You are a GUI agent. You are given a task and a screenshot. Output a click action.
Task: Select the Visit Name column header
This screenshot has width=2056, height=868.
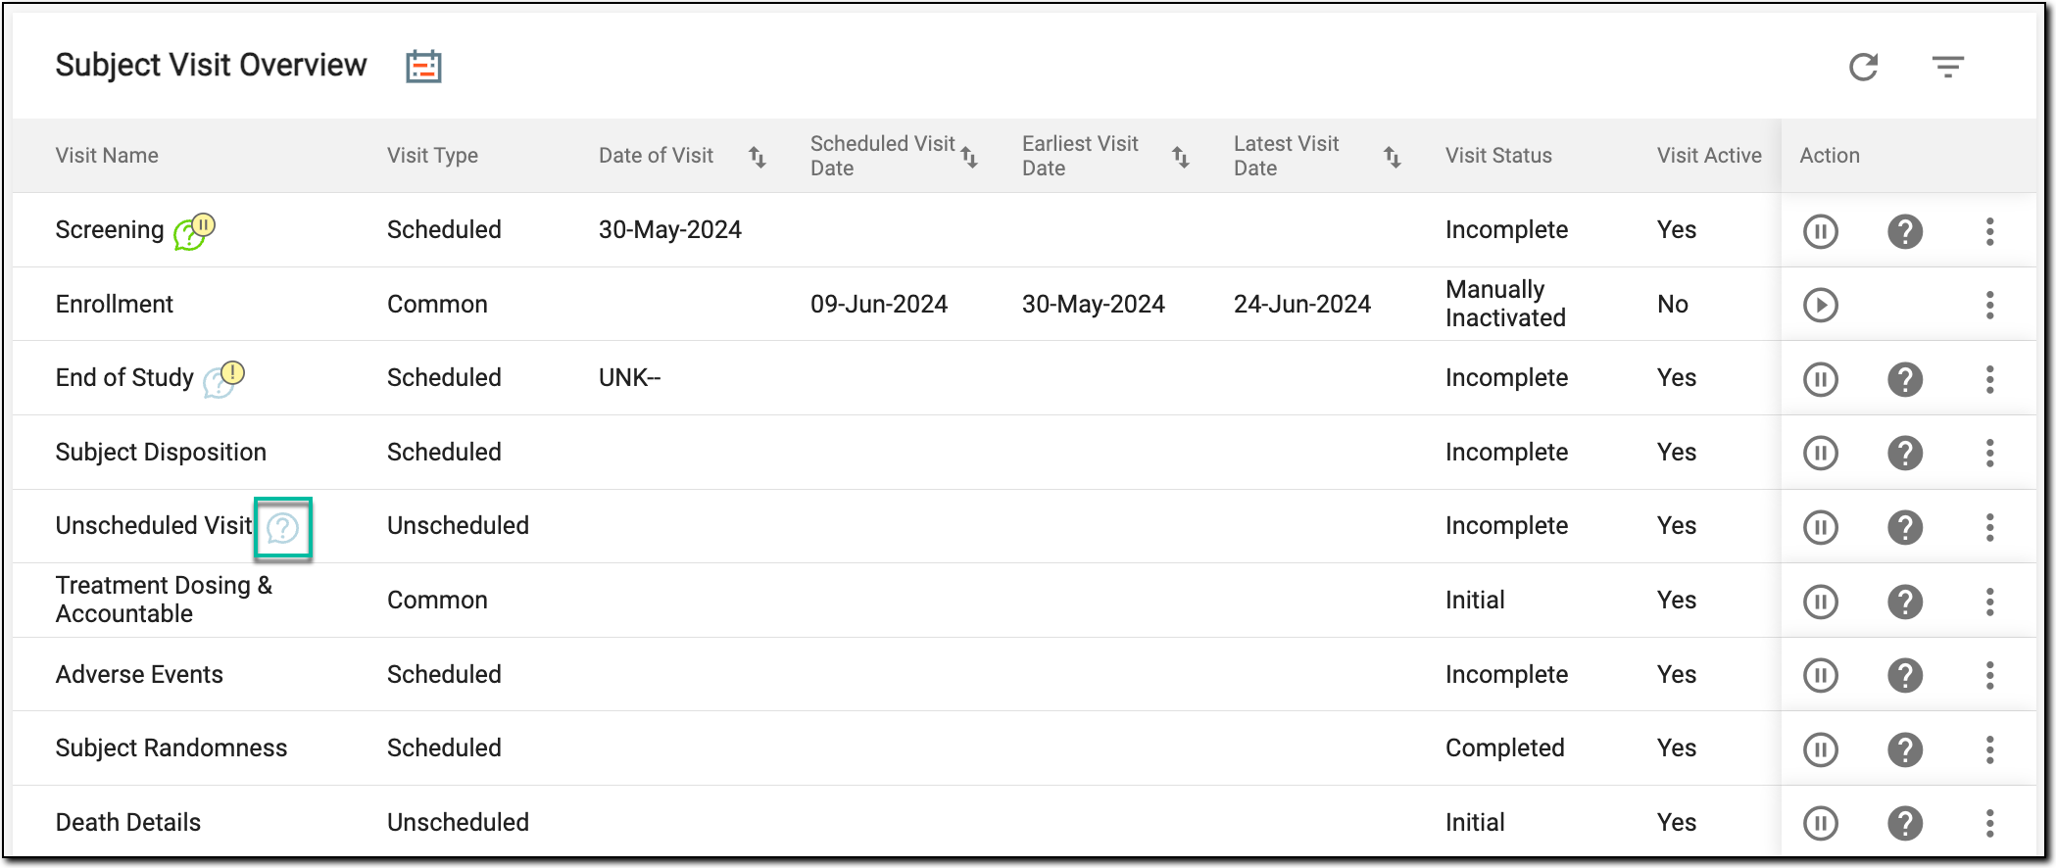[107, 156]
